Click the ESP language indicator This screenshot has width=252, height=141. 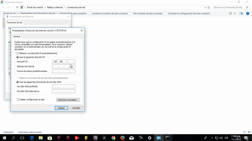tap(226, 138)
